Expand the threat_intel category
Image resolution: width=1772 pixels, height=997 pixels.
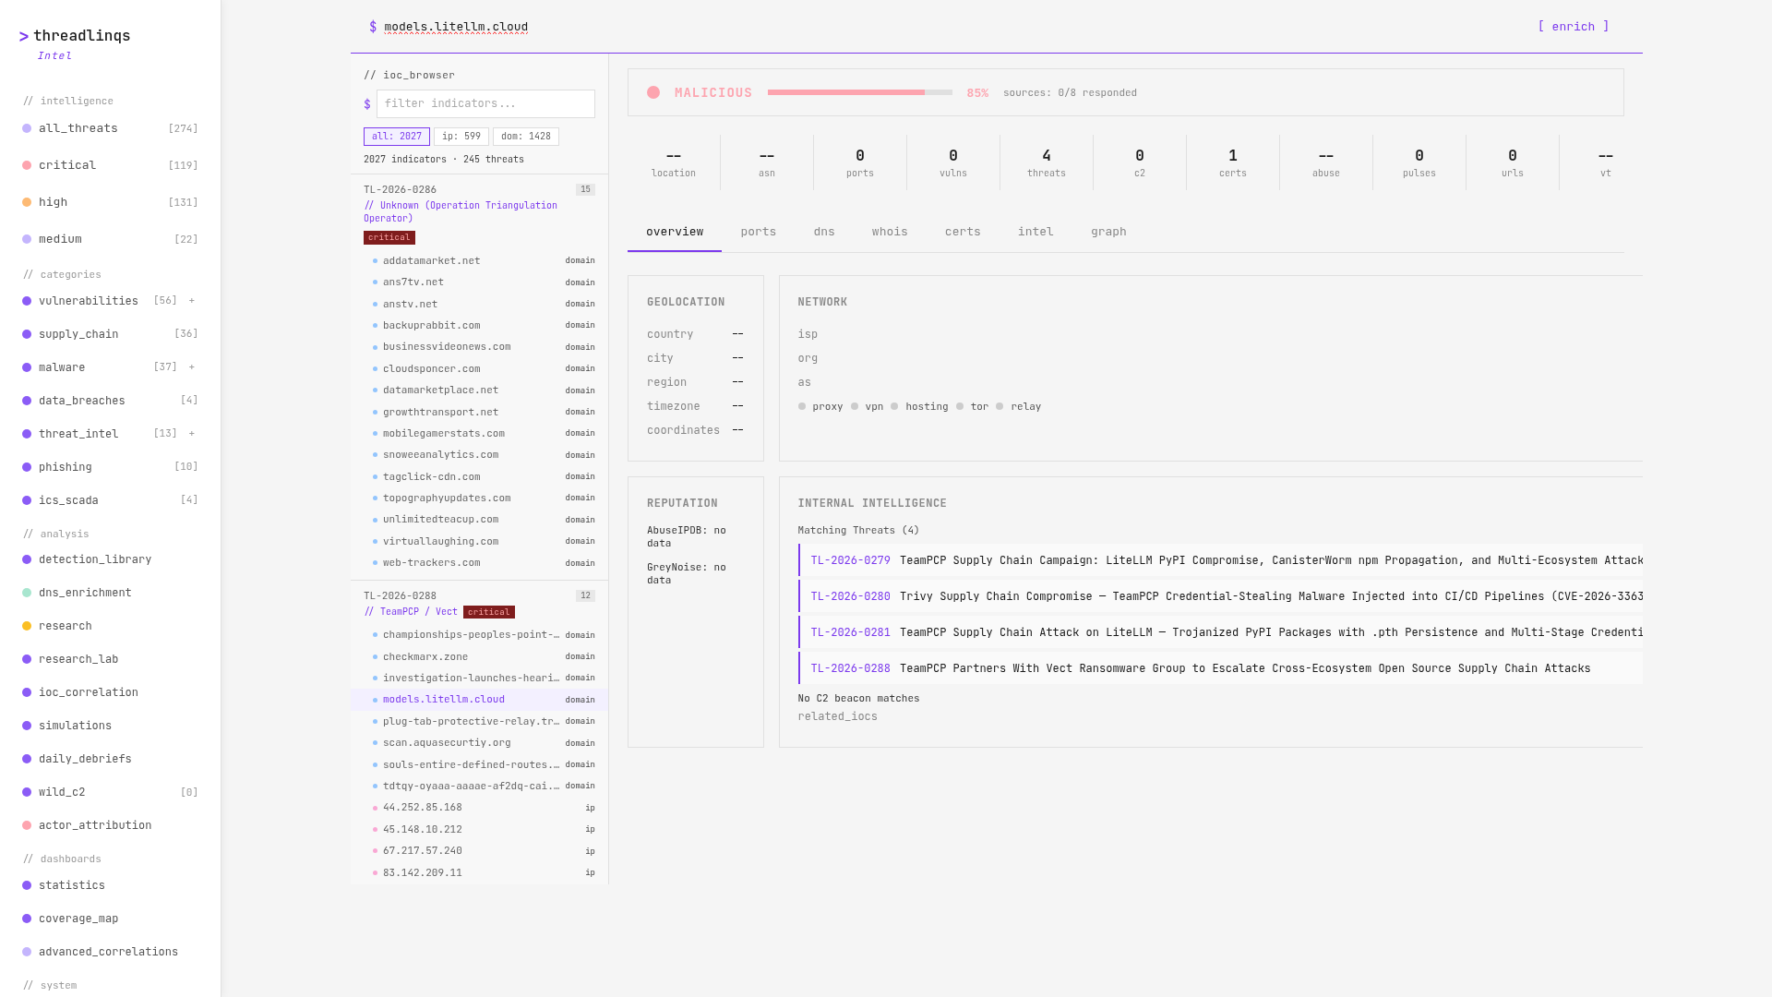pos(191,433)
